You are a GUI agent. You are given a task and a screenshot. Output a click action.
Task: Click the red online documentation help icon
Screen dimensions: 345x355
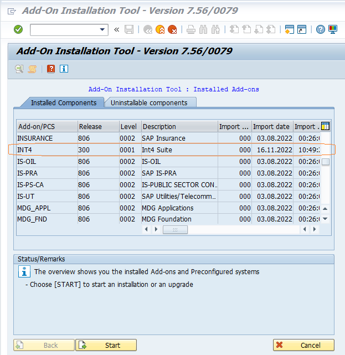point(51,69)
